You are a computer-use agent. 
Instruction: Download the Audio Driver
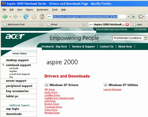[x=51, y=92]
